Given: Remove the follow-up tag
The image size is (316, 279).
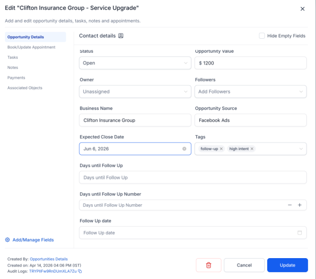Looking at the screenshot, I should (221, 149).
